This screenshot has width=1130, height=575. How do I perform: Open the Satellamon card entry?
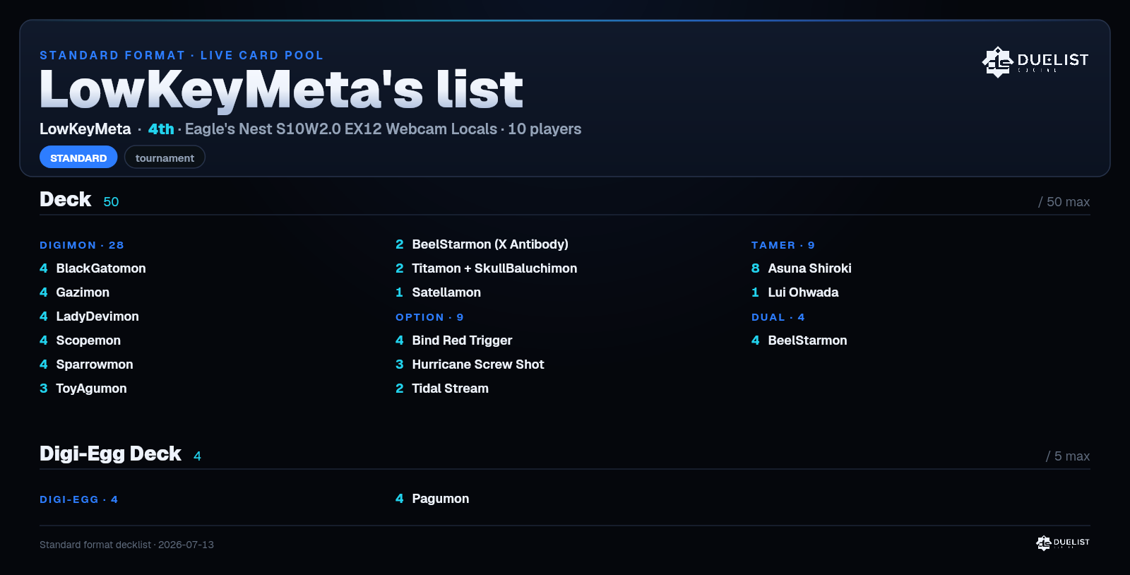[438, 292]
